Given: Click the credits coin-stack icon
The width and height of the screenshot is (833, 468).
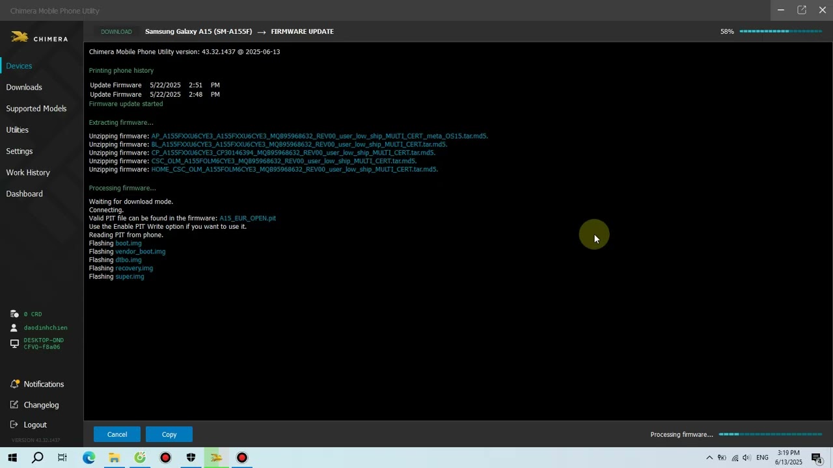Looking at the screenshot, I should (x=14, y=314).
